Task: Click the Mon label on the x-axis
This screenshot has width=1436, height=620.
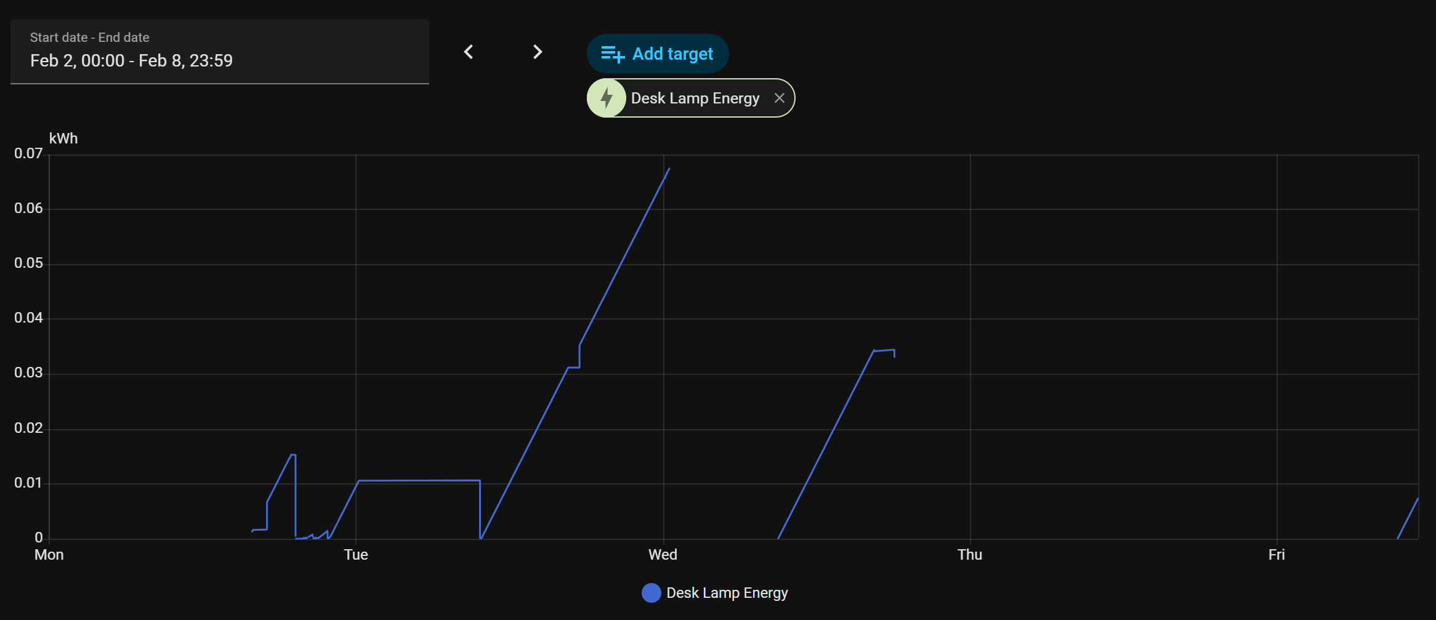Action: tap(49, 555)
